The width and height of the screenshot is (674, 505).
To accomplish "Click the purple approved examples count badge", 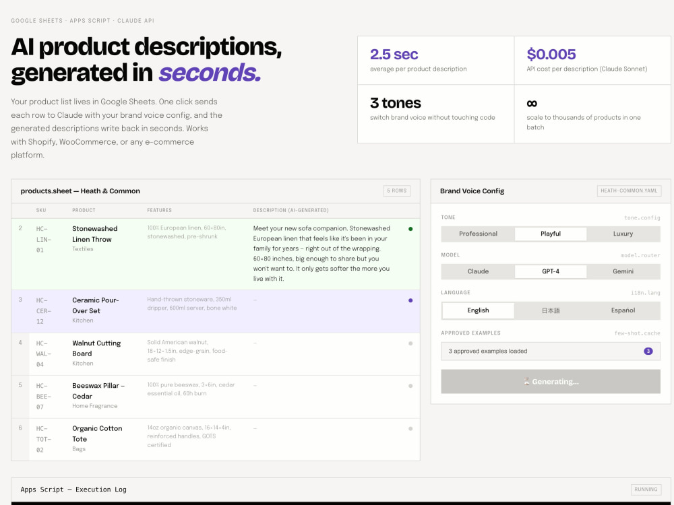I will 648,351.
